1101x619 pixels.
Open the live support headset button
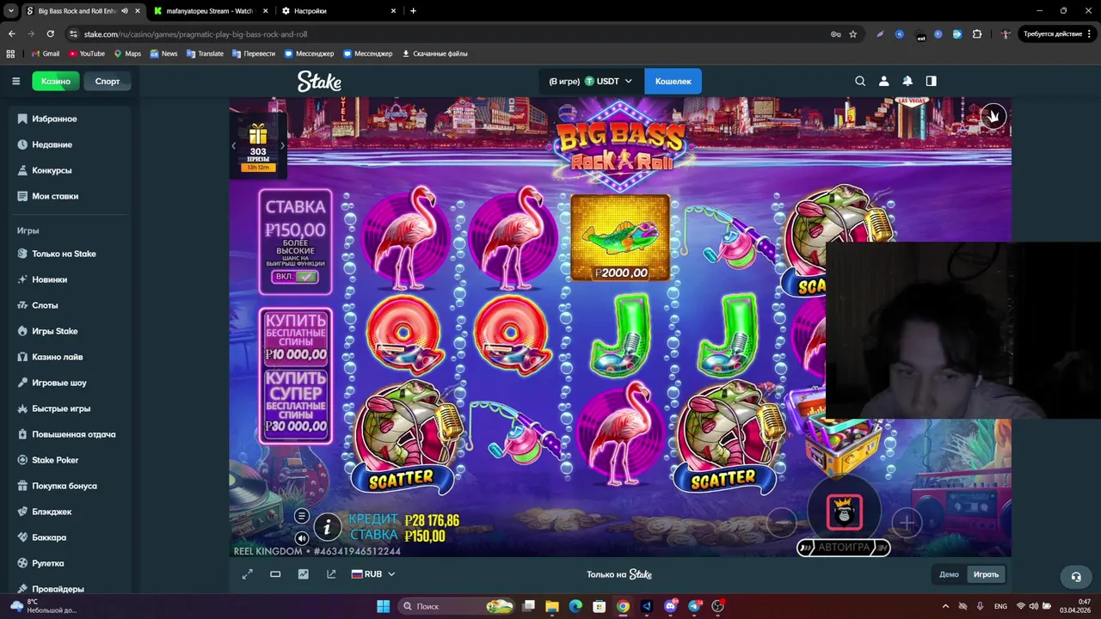(x=1075, y=577)
